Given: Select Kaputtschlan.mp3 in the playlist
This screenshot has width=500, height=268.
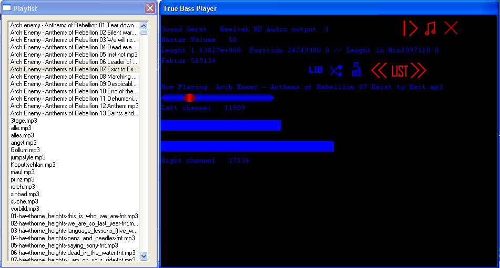Looking at the screenshot, I should tap(33, 165).
